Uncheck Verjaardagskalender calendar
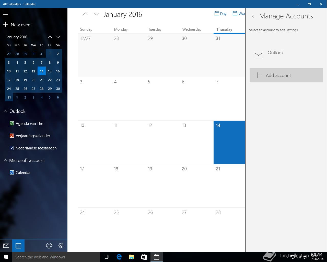The width and height of the screenshot is (327, 262). tap(11, 136)
